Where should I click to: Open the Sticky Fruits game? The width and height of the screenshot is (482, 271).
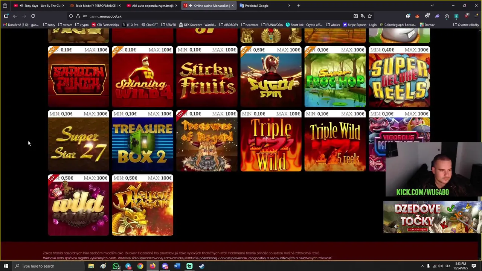[207, 77]
